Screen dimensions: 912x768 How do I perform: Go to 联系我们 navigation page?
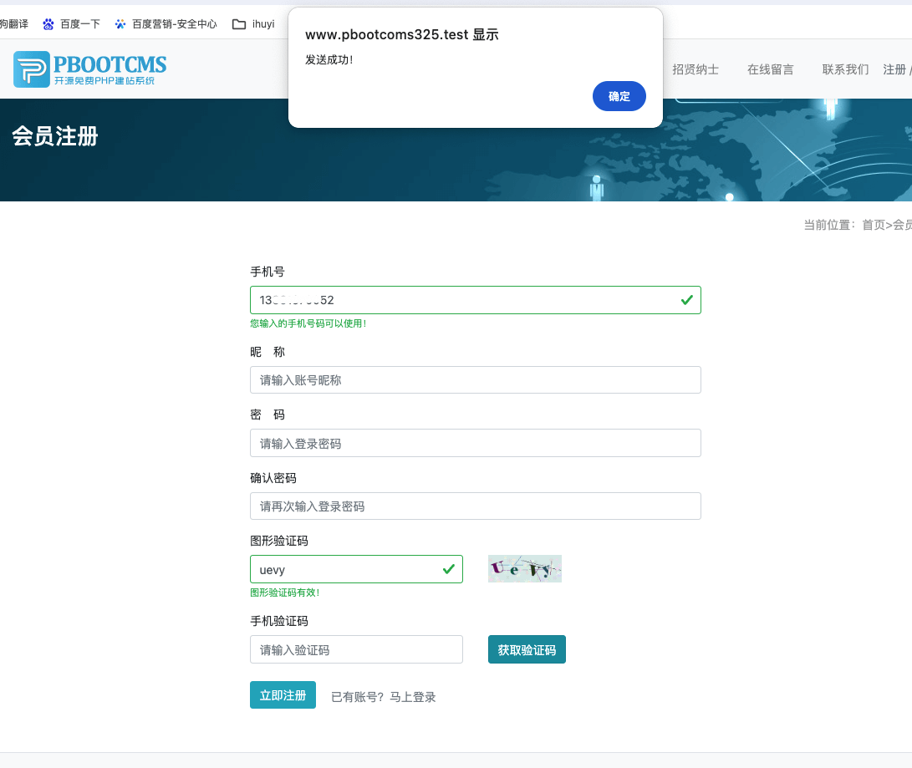[845, 69]
